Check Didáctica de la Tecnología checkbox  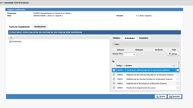pyautogui.click(x=178, y=83)
